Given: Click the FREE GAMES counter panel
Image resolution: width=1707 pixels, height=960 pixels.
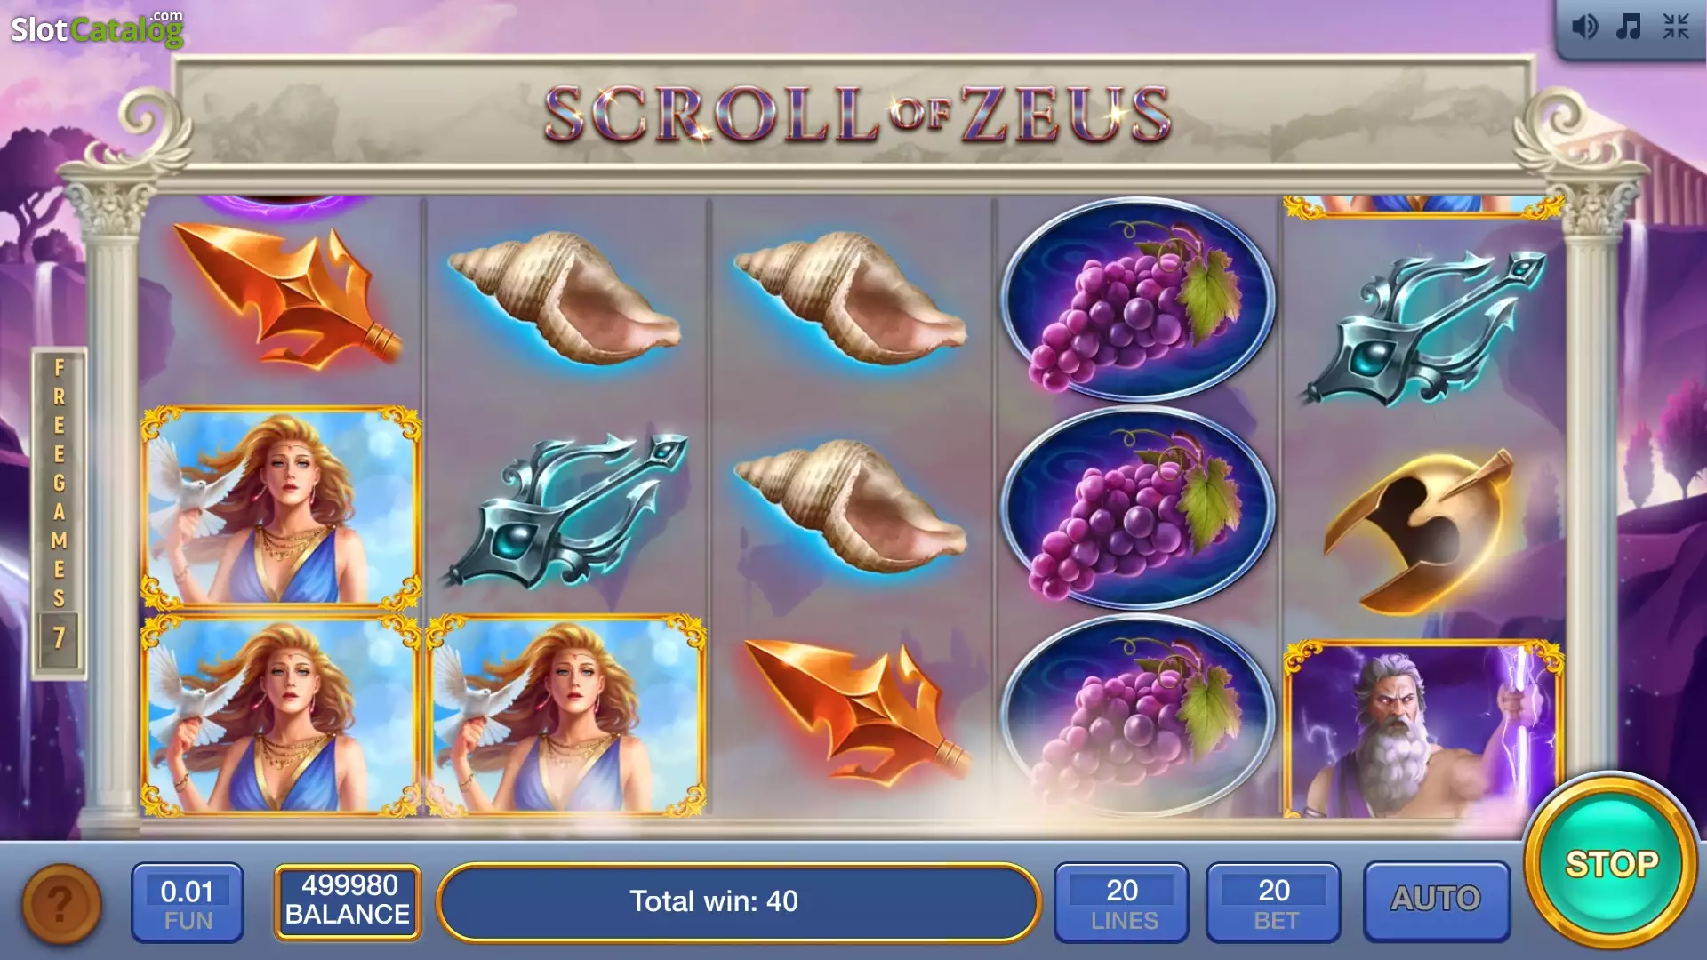Looking at the screenshot, I should [x=59, y=514].
